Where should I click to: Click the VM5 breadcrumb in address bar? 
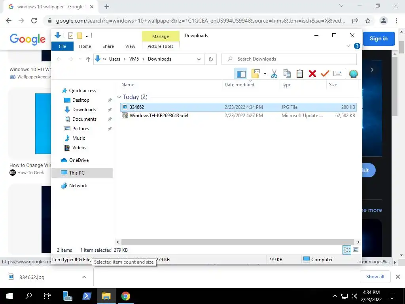pos(134,59)
